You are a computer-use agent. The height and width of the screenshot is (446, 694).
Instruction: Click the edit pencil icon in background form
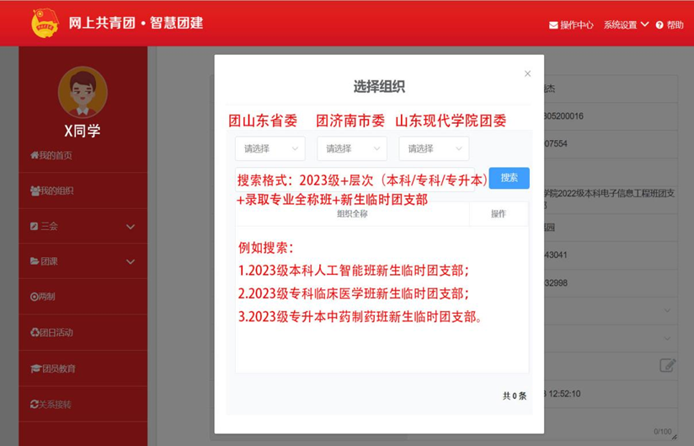click(x=668, y=365)
